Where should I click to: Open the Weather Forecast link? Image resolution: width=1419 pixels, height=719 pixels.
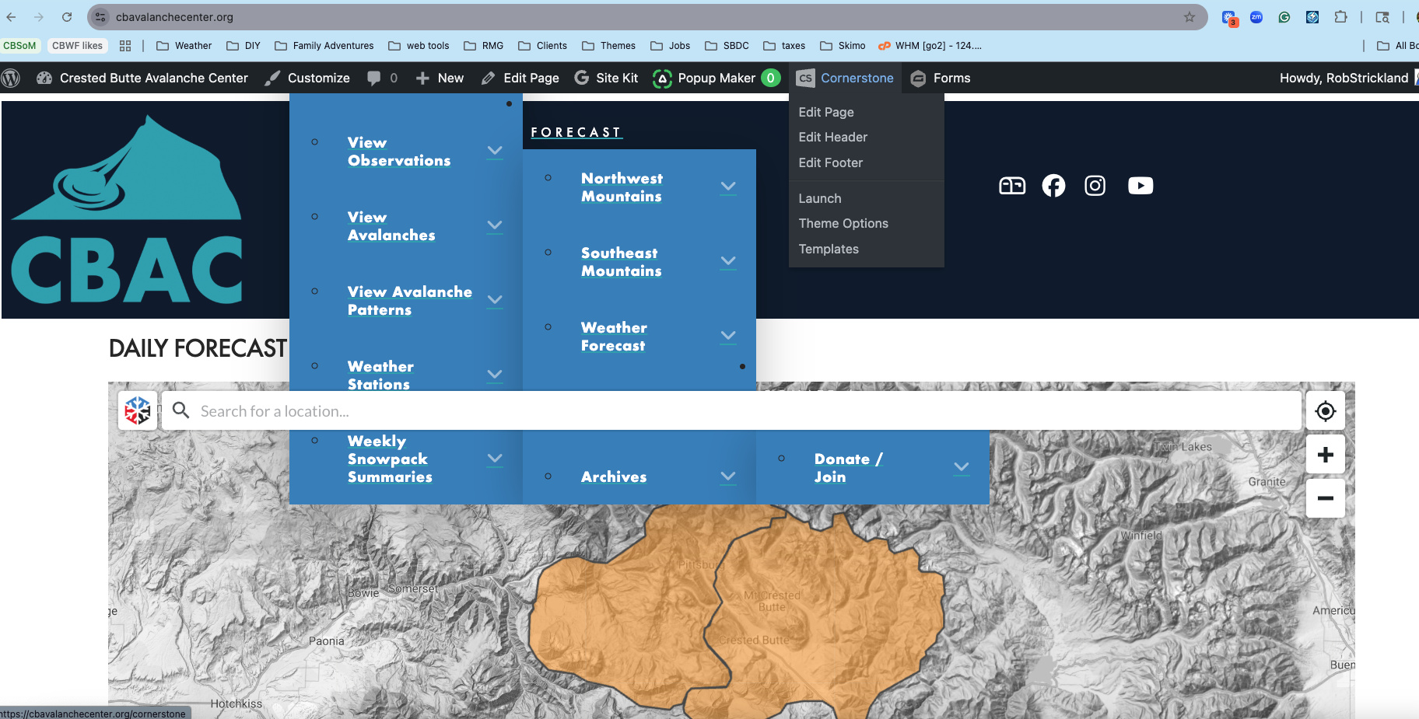[x=614, y=337]
